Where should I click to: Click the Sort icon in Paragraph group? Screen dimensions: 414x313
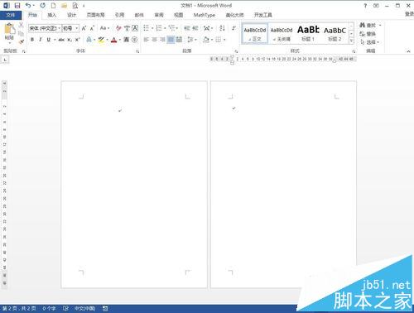[222, 28]
